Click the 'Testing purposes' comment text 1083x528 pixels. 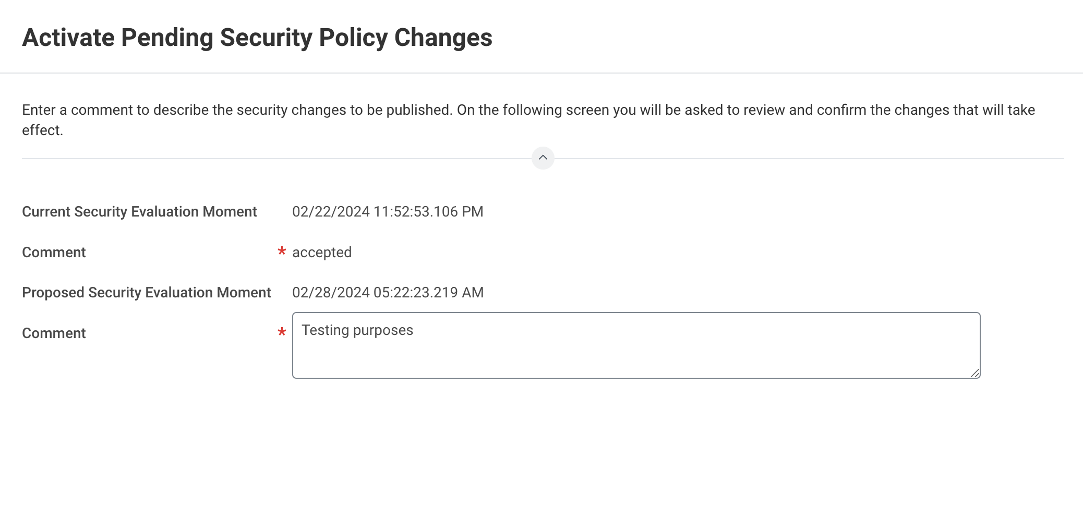(x=357, y=330)
